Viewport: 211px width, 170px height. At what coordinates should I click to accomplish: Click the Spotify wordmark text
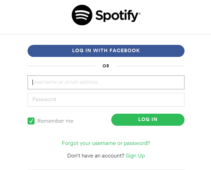coord(117,16)
